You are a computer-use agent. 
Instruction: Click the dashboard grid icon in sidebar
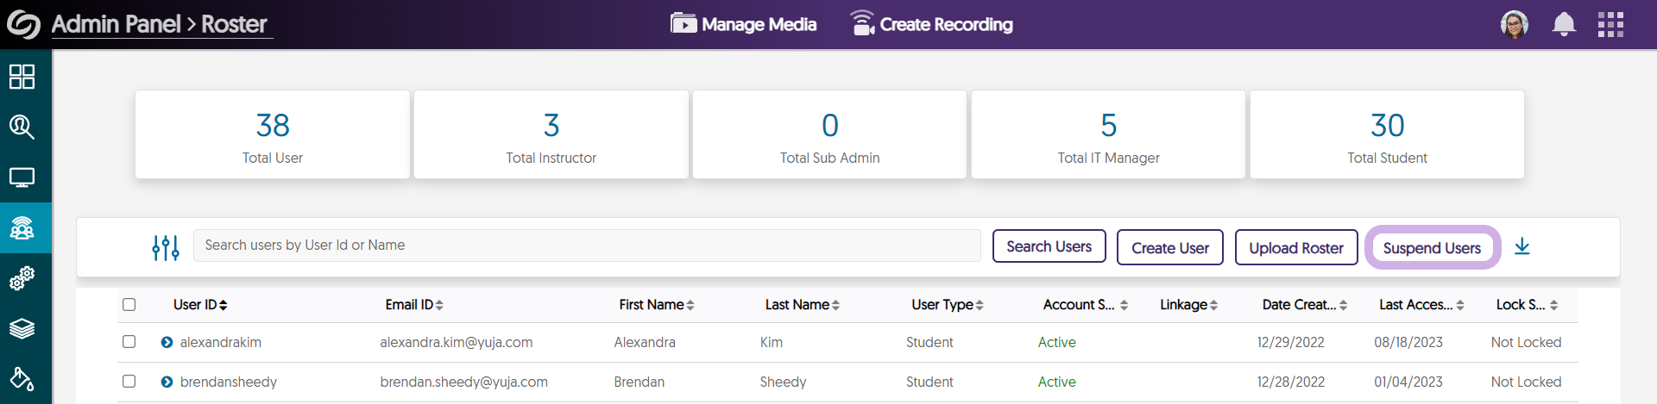click(x=22, y=77)
